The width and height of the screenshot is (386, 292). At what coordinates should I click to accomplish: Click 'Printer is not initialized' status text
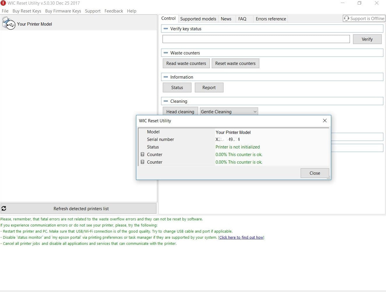(237, 147)
